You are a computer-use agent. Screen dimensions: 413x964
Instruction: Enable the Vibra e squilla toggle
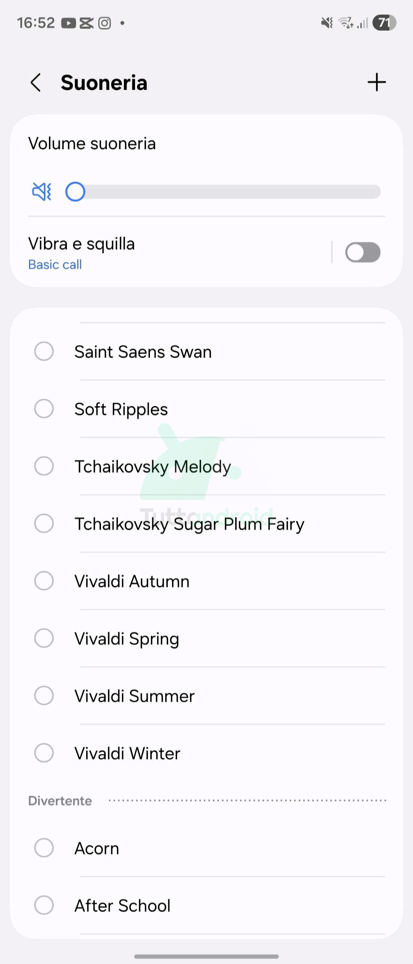pos(363,252)
